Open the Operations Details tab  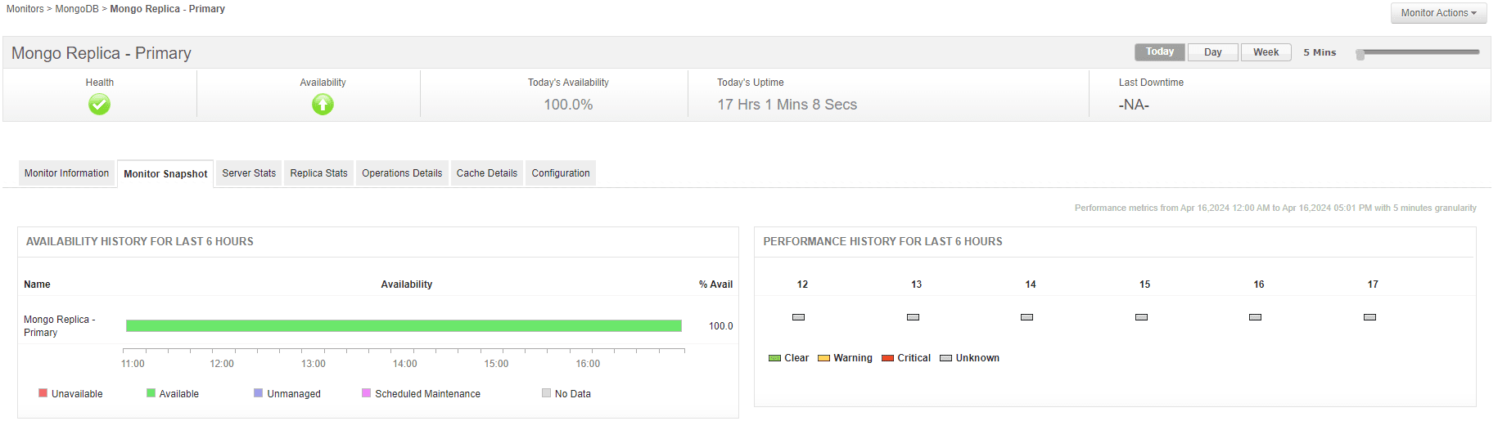click(402, 173)
